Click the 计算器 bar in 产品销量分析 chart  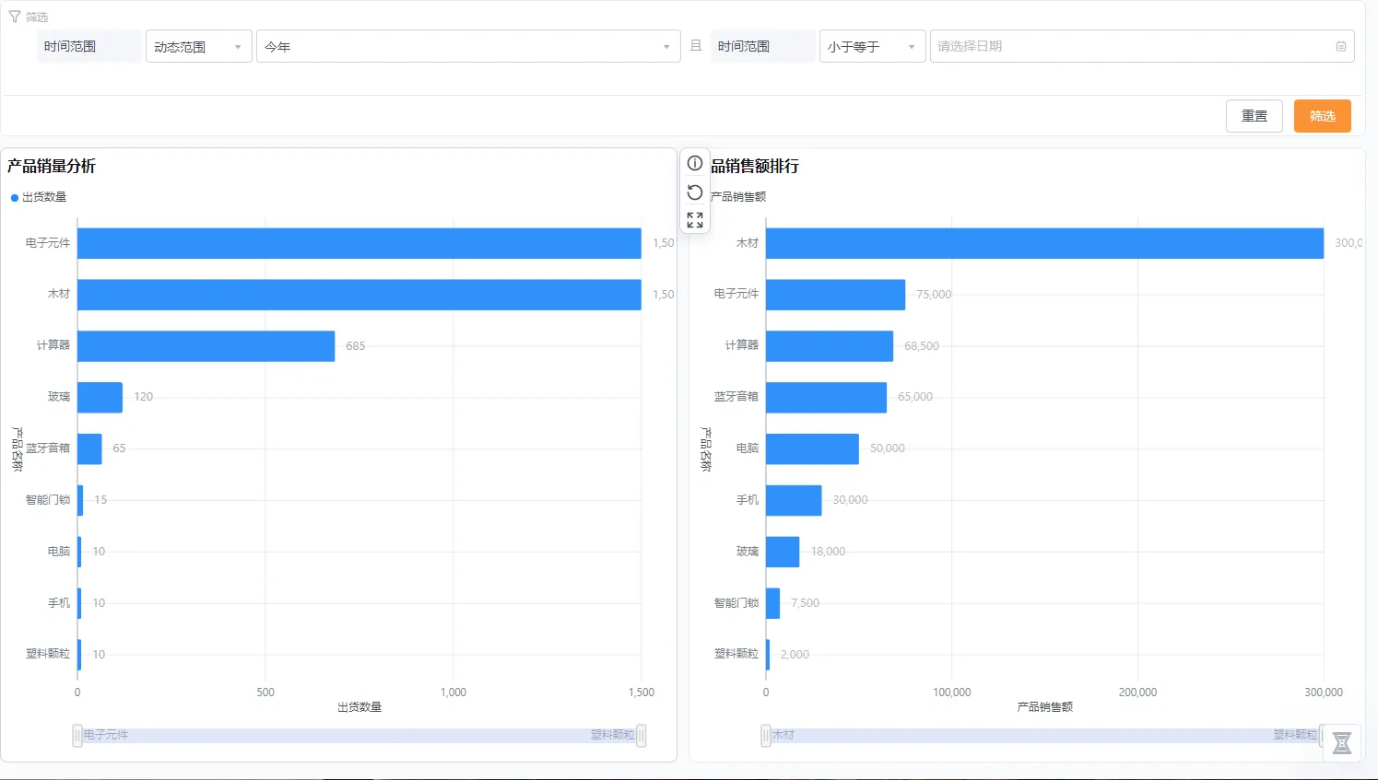206,346
